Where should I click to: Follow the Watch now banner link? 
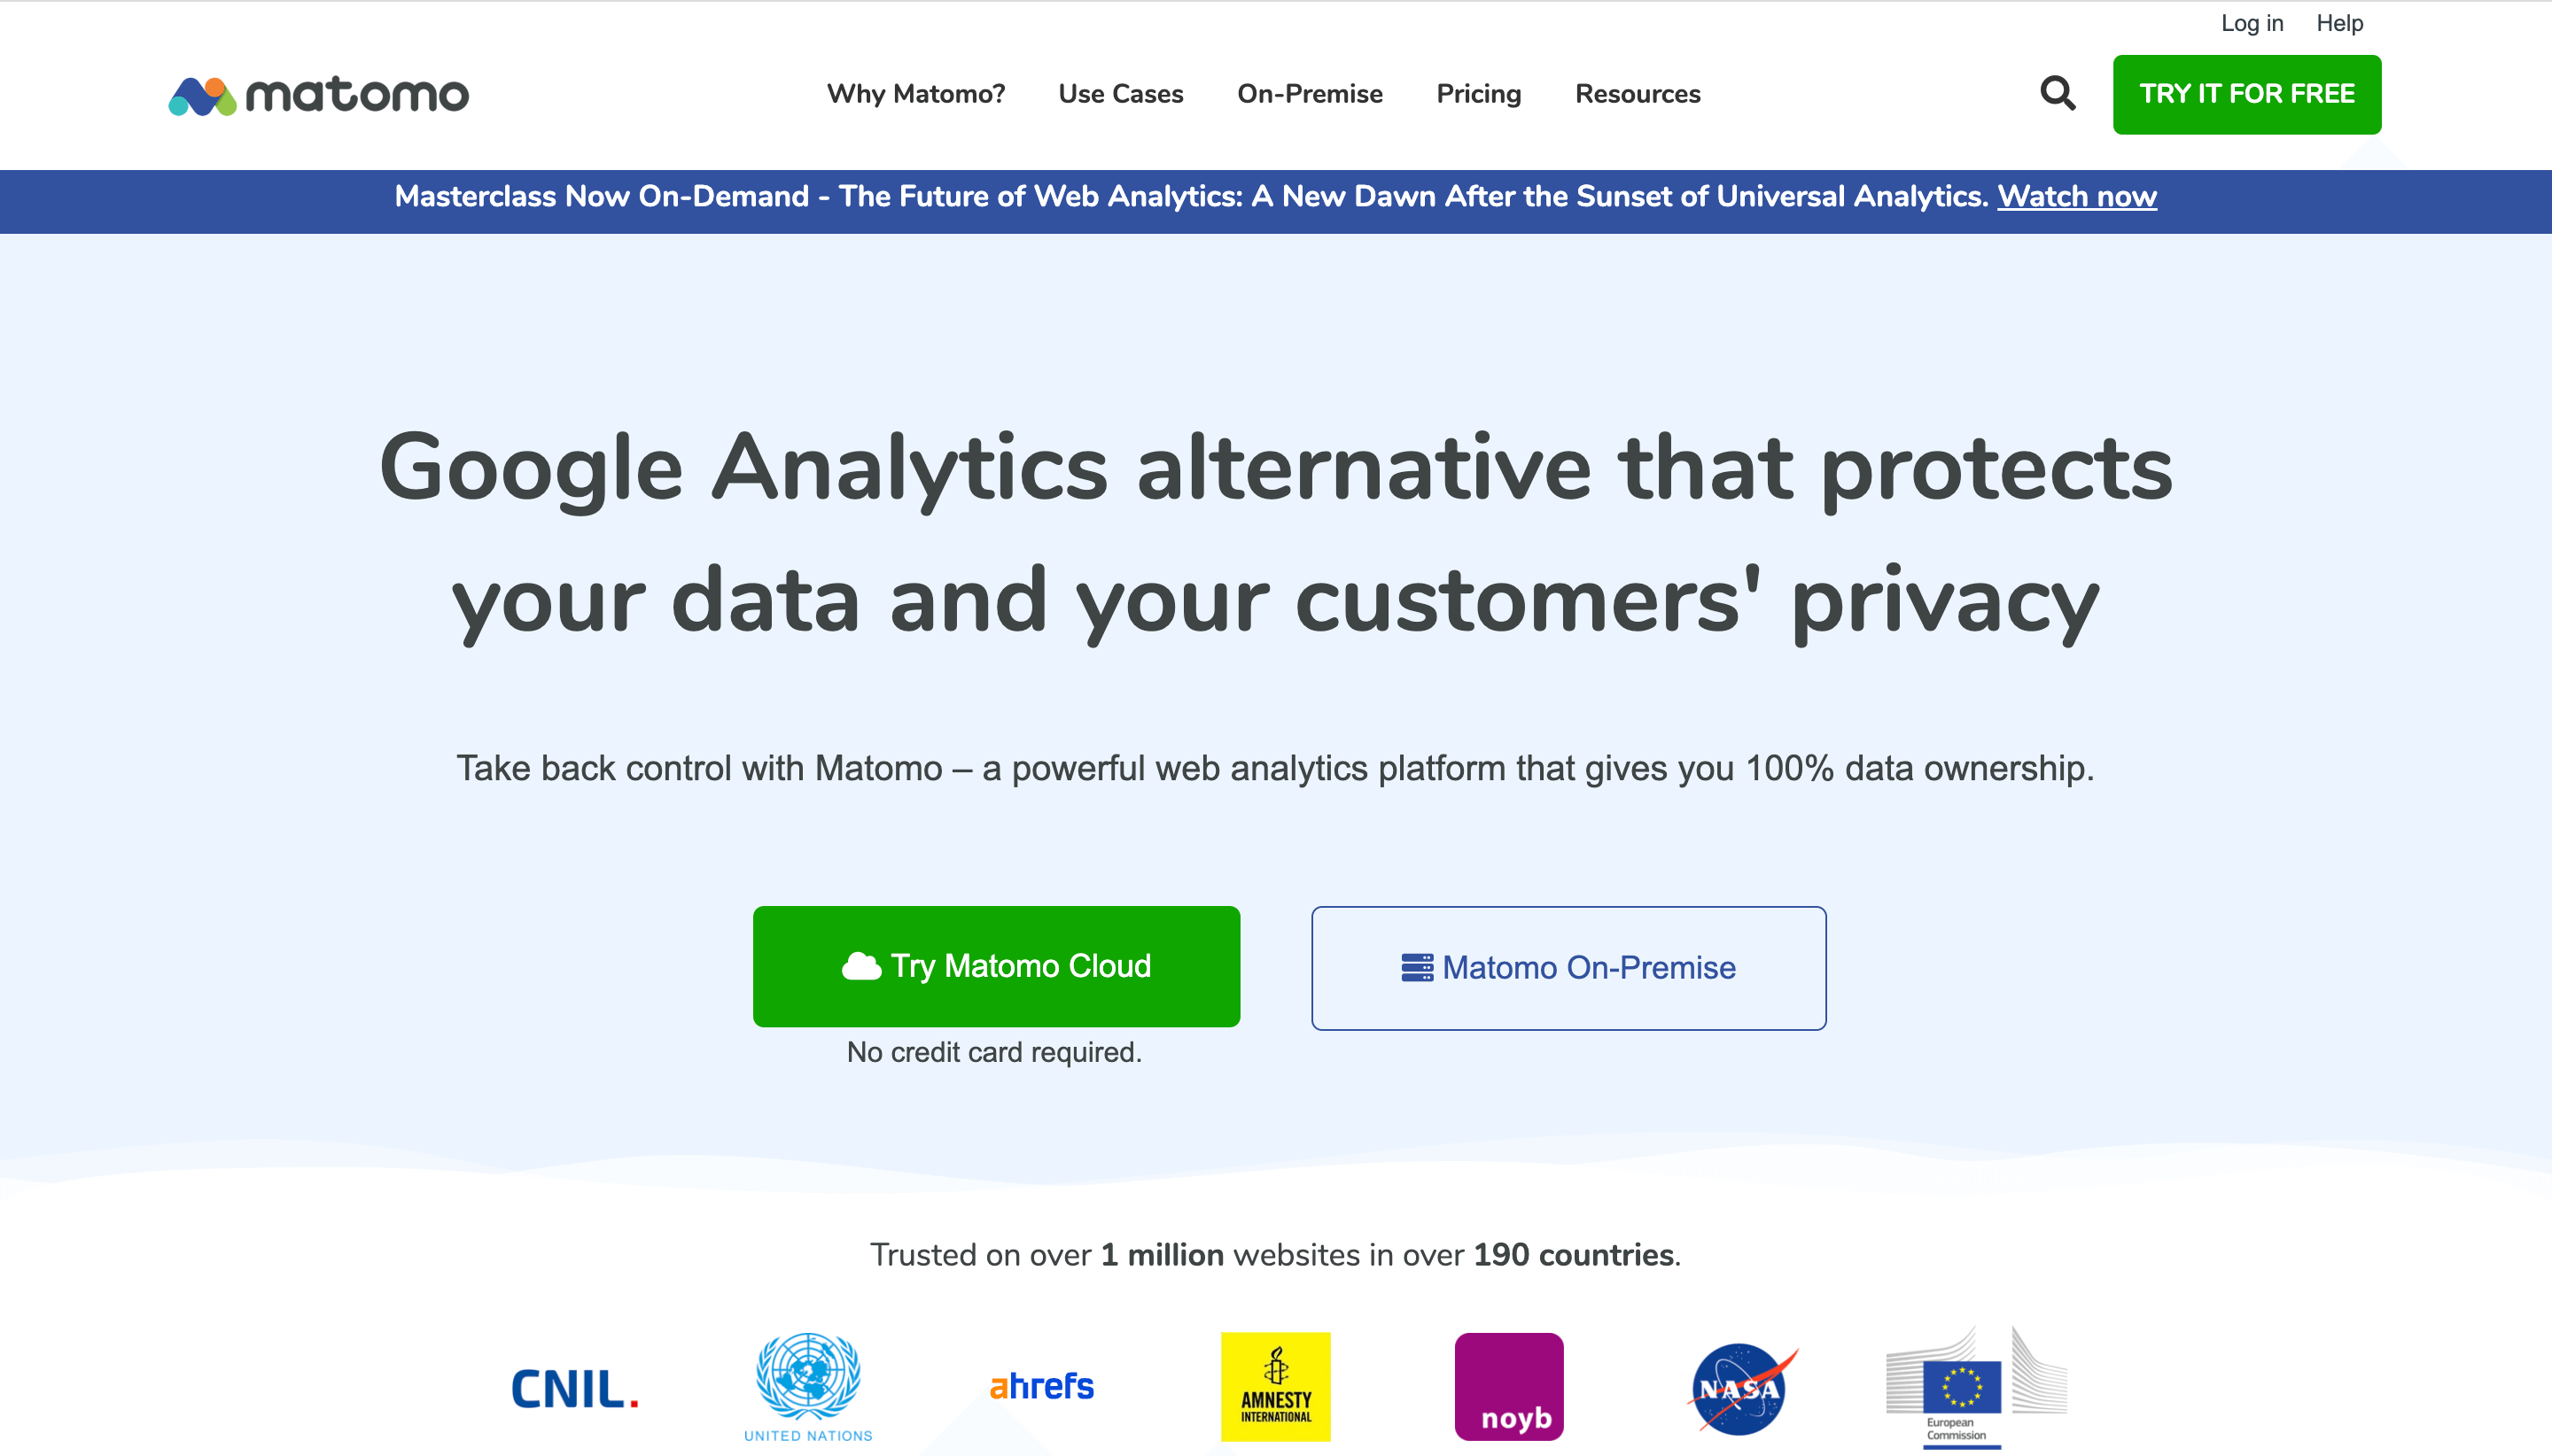[x=2077, y=196]
